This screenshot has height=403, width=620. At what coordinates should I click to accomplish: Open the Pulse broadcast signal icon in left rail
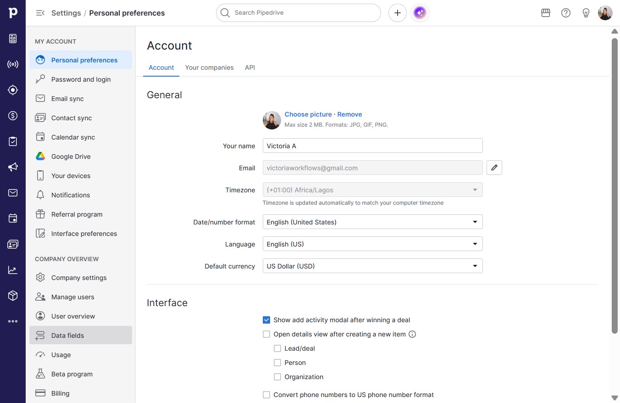13,64
